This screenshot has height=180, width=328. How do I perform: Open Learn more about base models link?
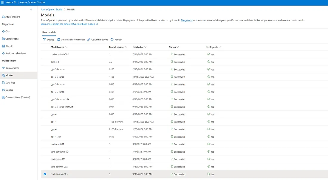pos(68,24)
